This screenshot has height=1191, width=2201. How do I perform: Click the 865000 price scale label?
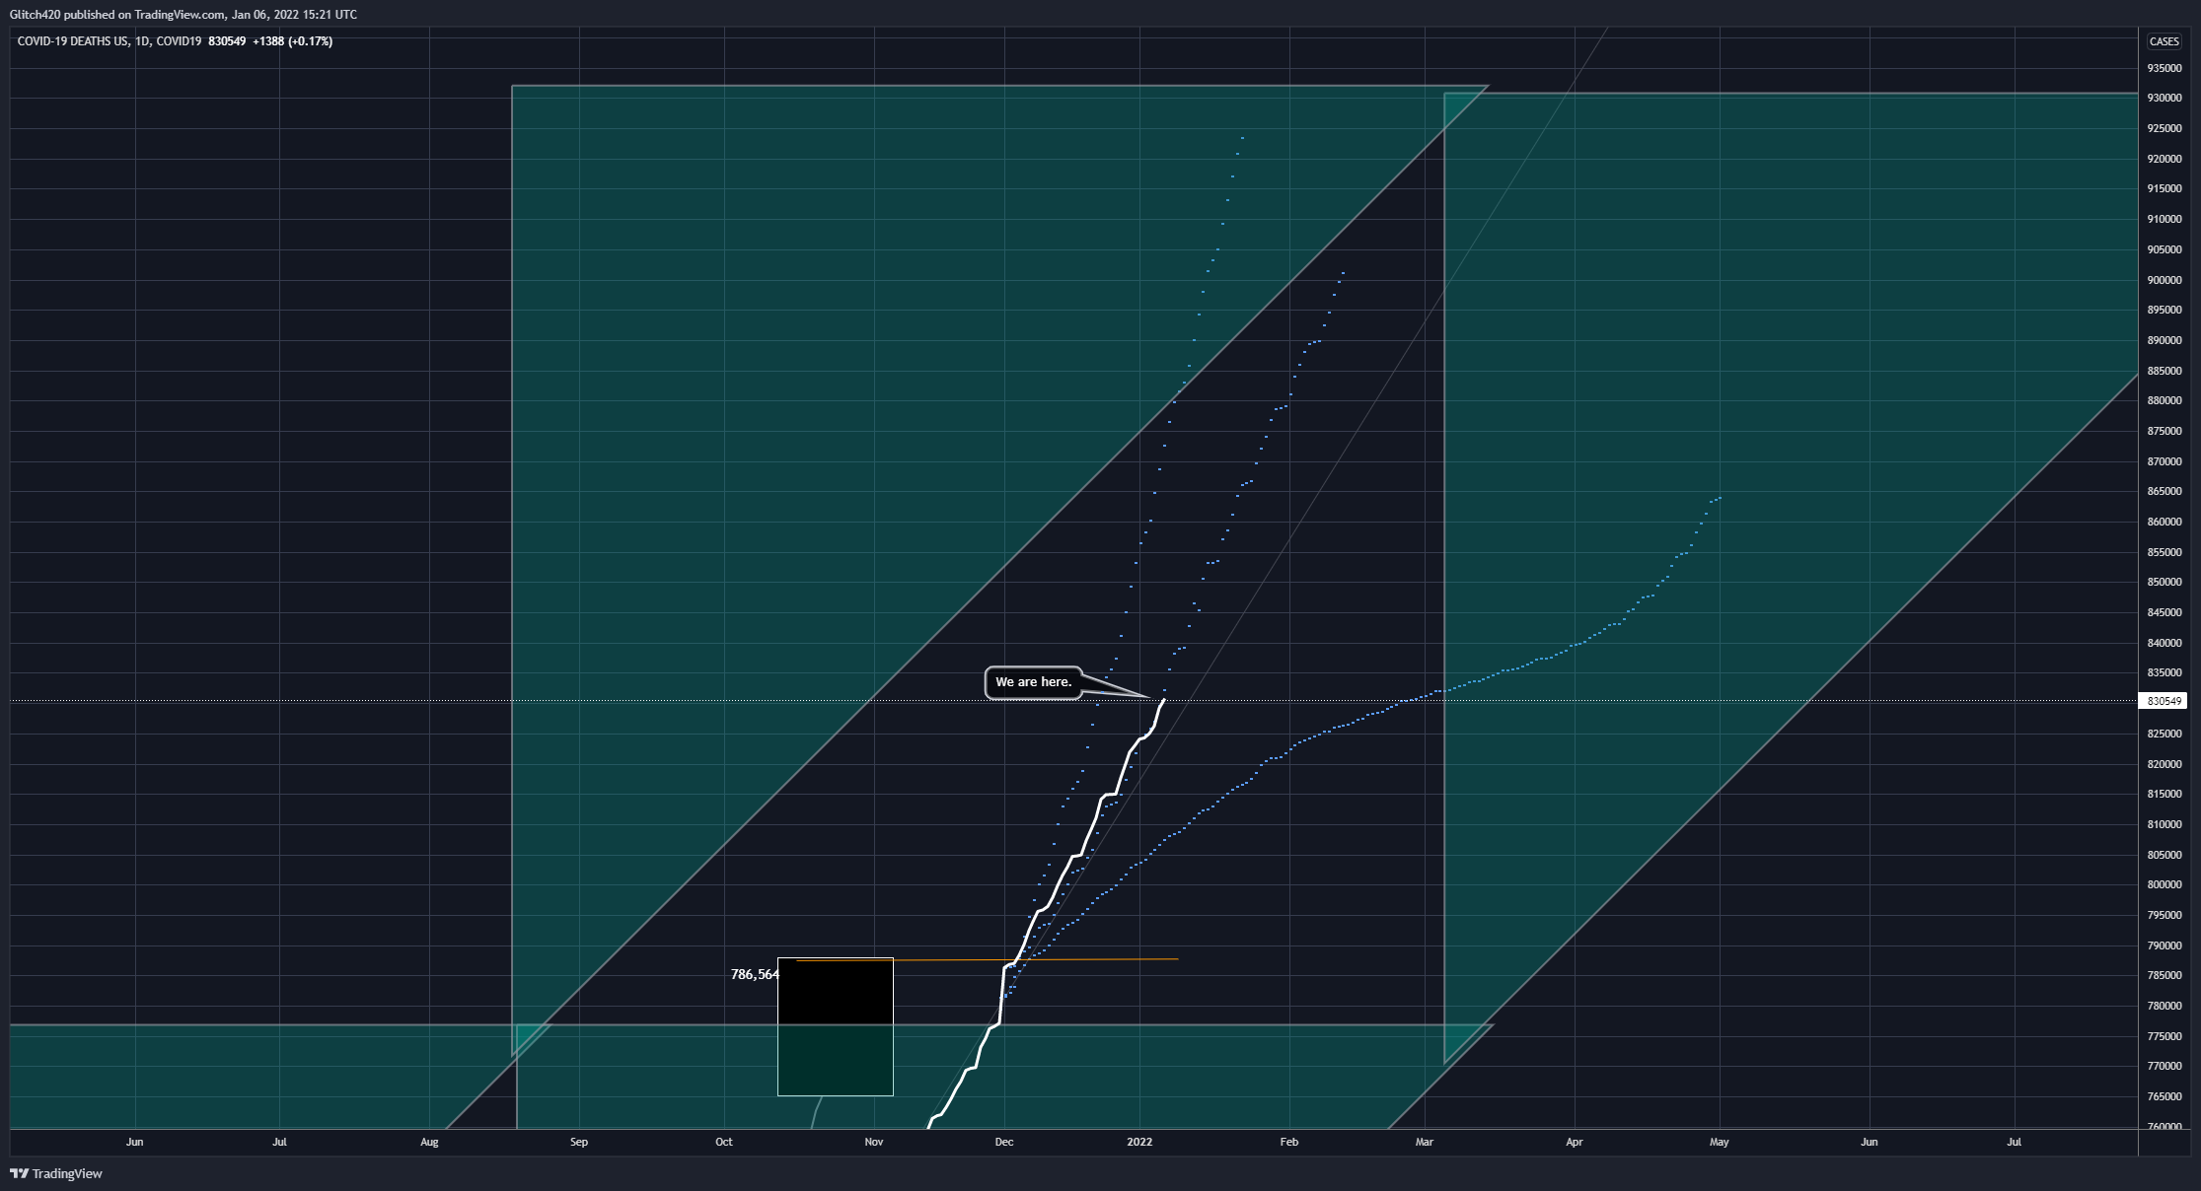point(2164,491)
